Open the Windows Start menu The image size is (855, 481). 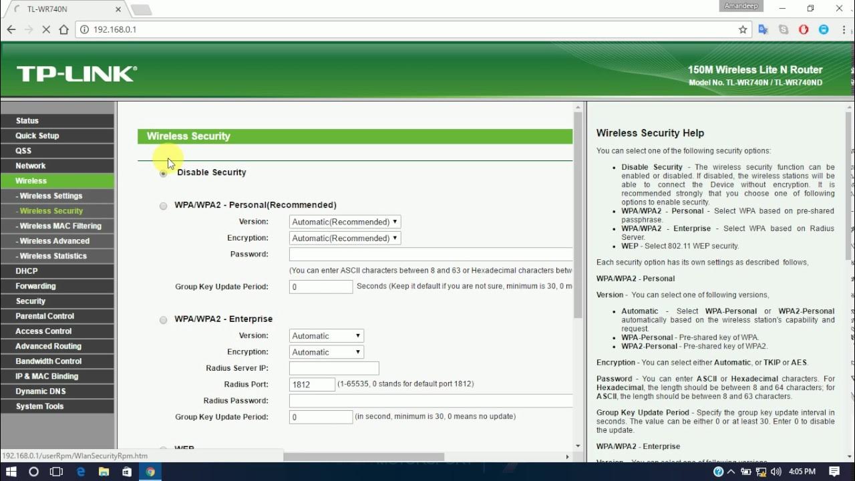pyautogui.click(x=11, y=472)
